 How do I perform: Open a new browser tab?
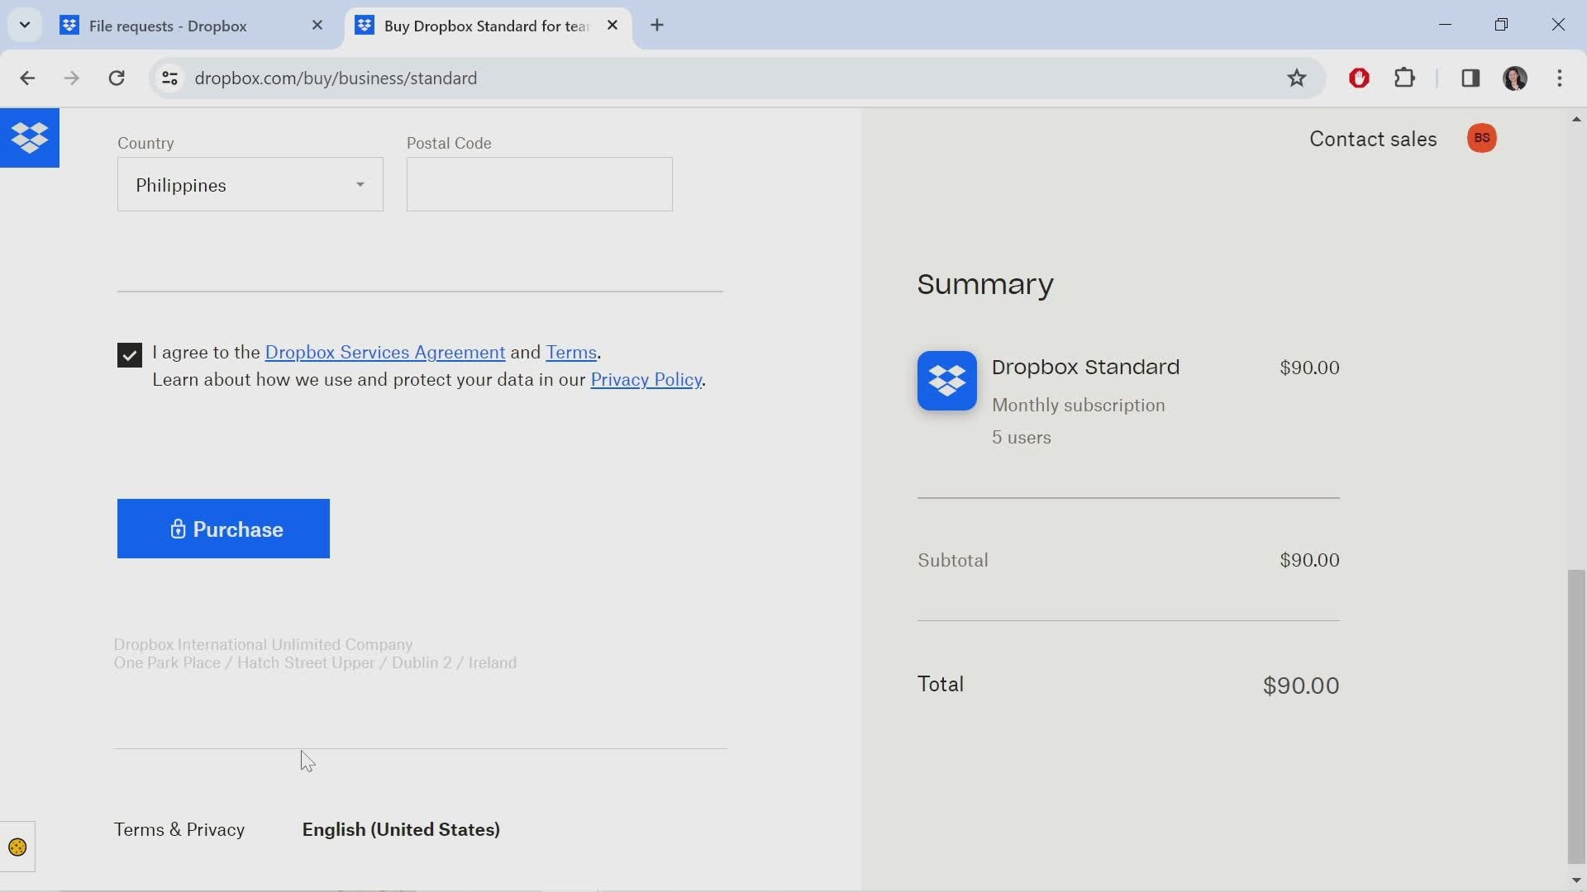pyautogui.click(x=657, y=26)
